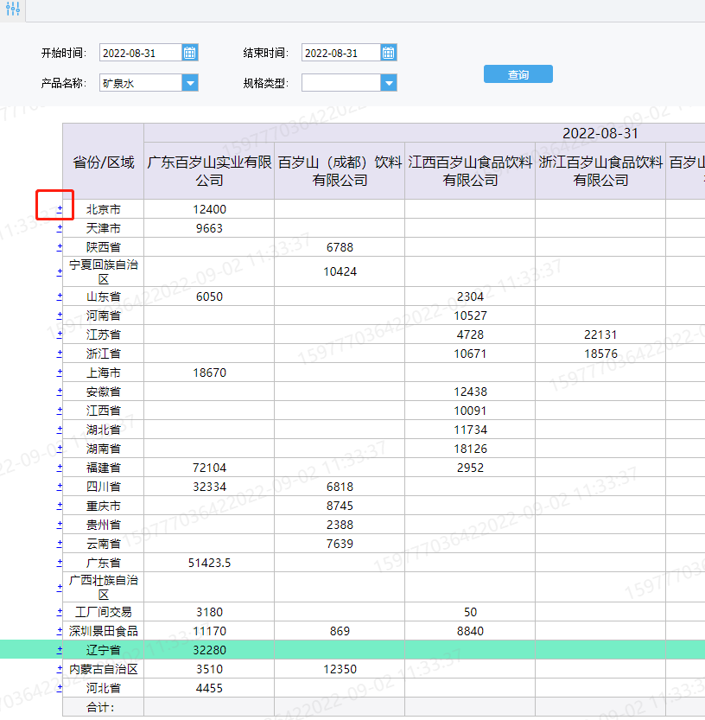Select the 2304 cell for 山东省

(470, 296)
